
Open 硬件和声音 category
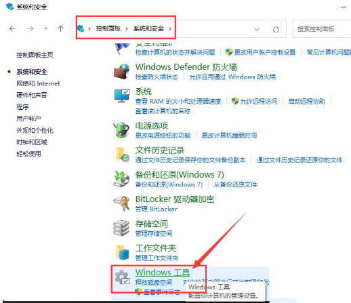pyautogui.click(x=32, y=95)
